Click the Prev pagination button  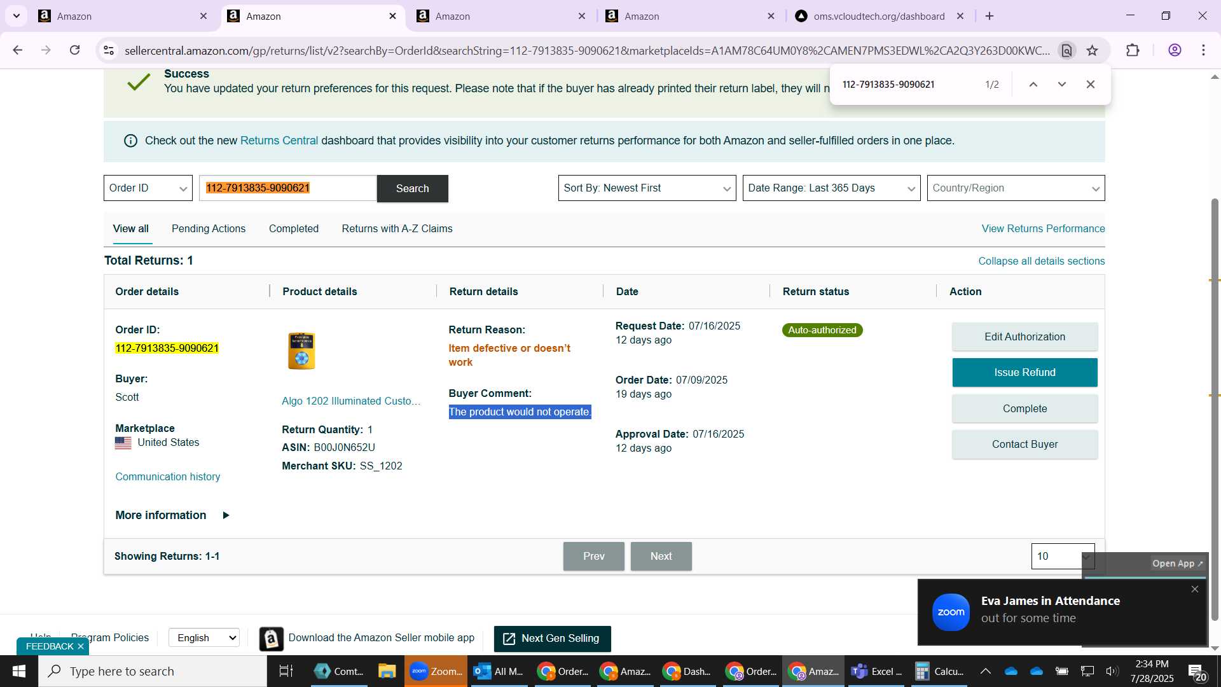point(593,557)
